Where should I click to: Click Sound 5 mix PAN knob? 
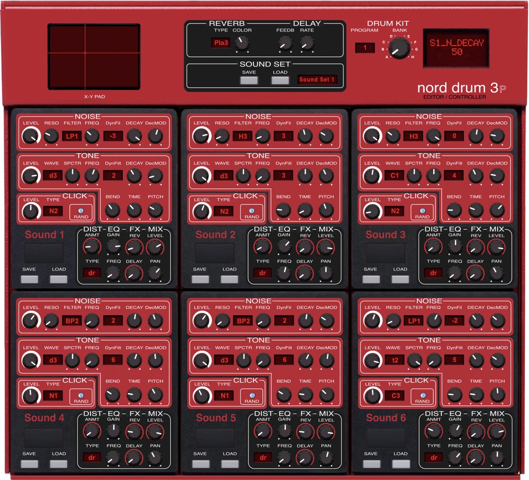pyautogui.click(x=326, y=458)
